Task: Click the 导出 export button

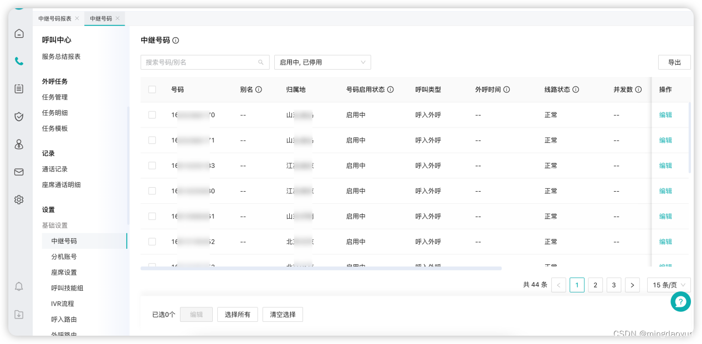Action: tap(674, 62)
